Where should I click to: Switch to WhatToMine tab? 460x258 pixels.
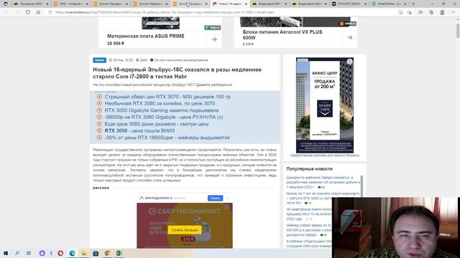[389, 4]
